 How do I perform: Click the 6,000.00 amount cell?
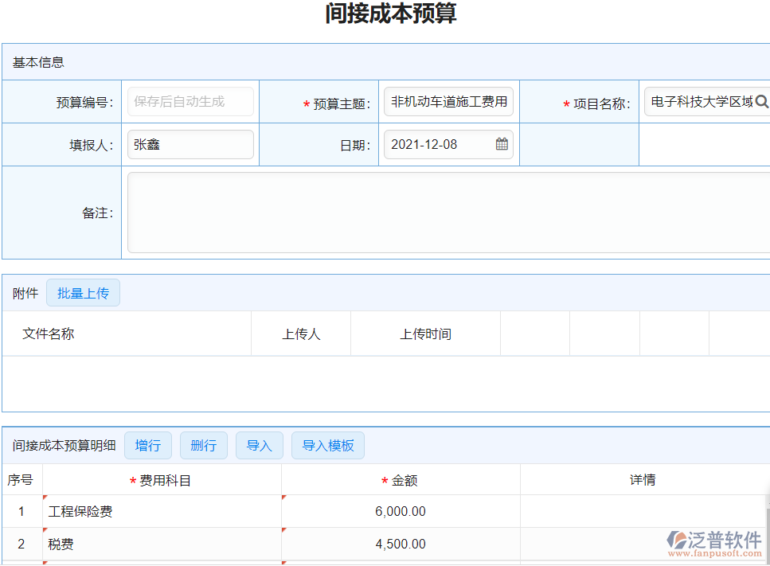(x=401, y=512)
